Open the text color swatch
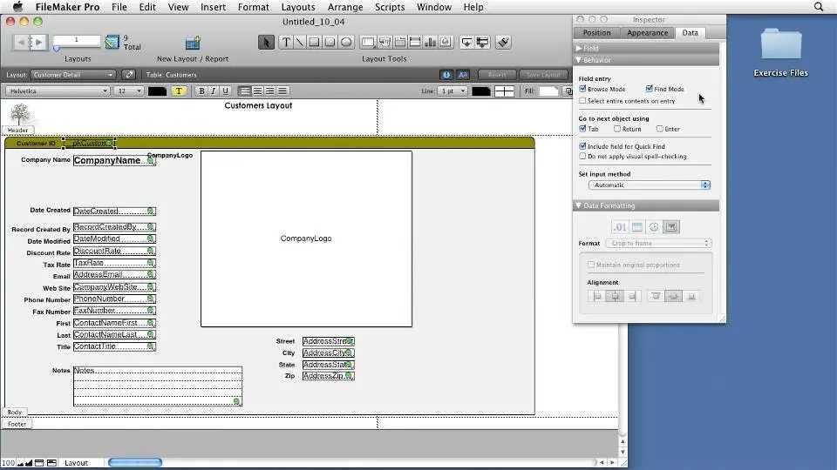This screenshot has height=470, width=837. point(157,91)
